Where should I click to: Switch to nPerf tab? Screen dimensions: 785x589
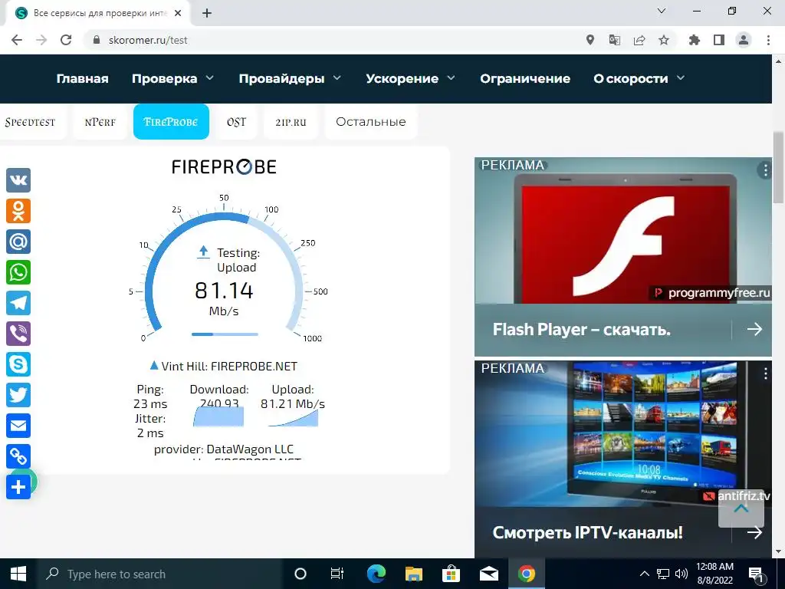[100, 122]
